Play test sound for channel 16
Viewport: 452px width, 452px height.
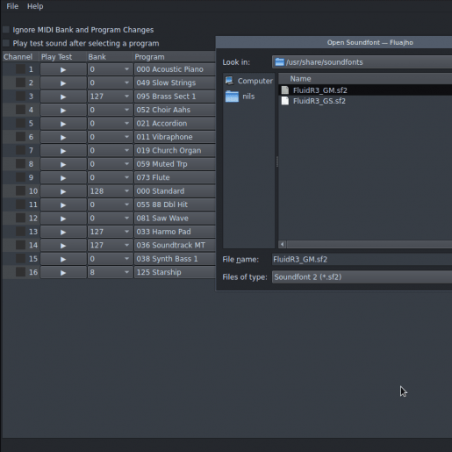pyautogui.click(x=63, y=272)
